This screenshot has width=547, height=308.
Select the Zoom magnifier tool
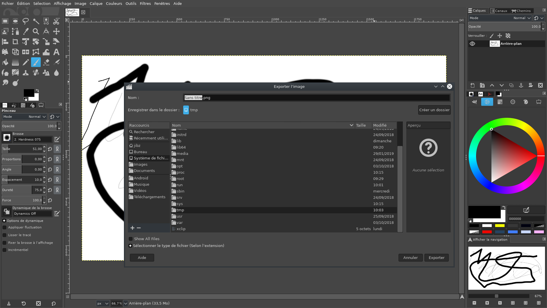[36, 31]
